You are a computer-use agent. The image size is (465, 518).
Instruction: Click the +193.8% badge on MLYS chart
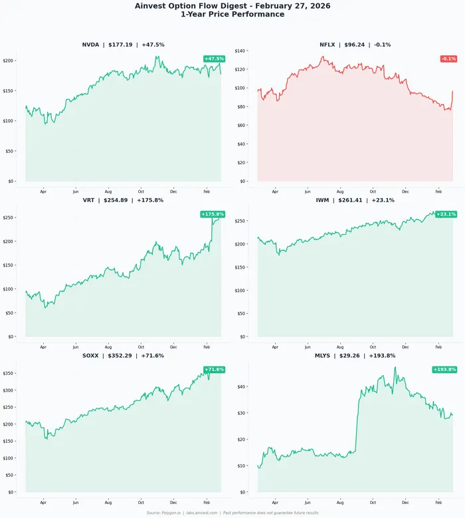pos(444,369)
